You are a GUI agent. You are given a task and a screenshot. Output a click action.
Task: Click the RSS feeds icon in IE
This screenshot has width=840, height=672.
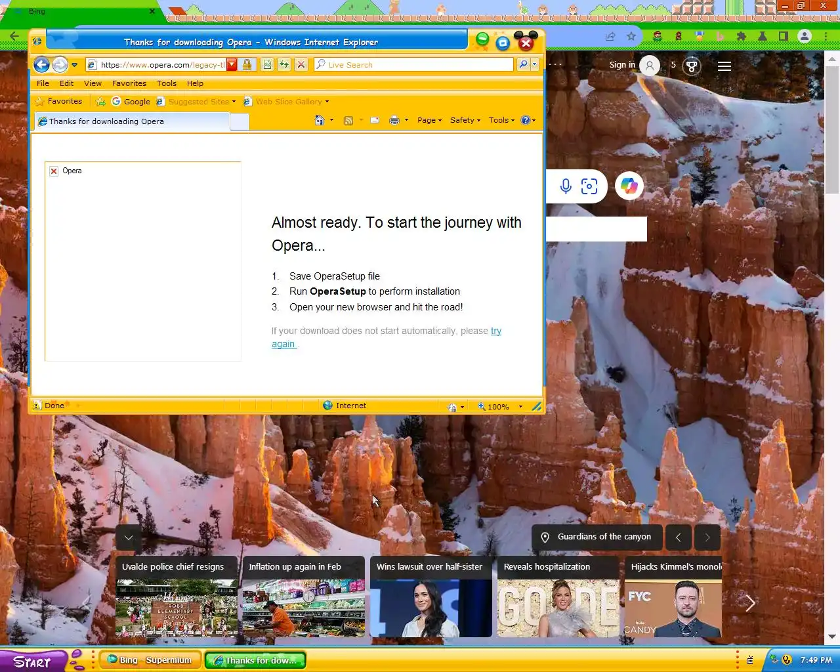coord(348,120)
